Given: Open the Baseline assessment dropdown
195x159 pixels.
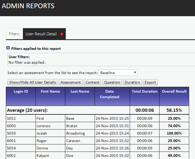Looking at the screenshot, I should pyautogui.click(x=118, y=73).
